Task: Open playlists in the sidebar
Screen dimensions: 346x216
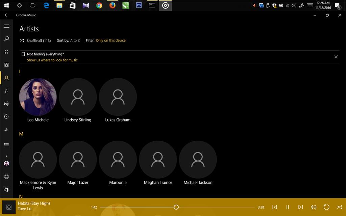Action: coord(6,144)
